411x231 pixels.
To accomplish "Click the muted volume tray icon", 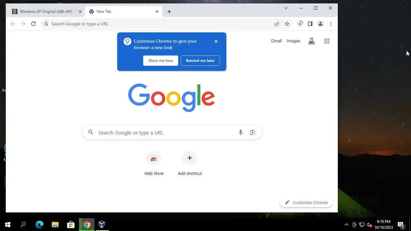I will 369,225.
